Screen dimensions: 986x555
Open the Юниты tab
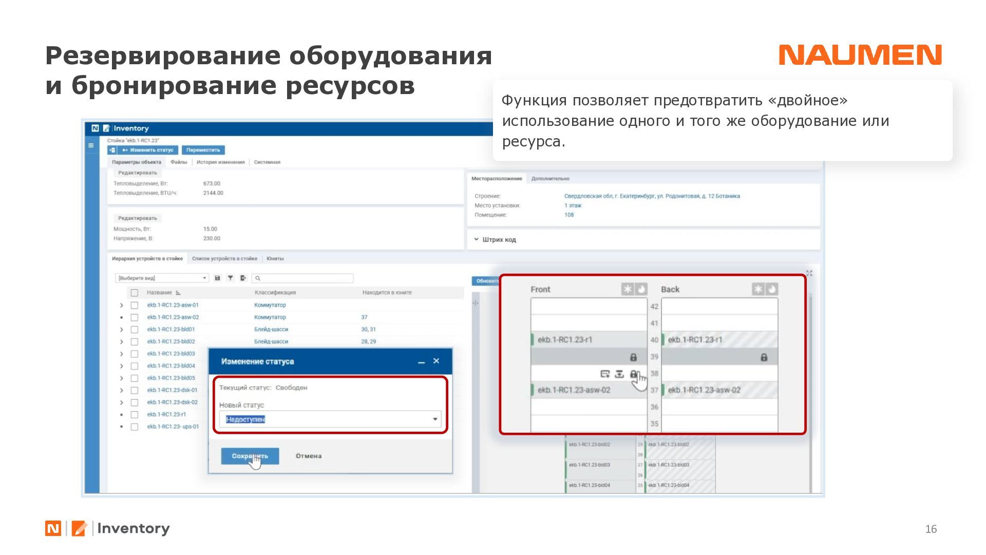[x=275, y=258]
